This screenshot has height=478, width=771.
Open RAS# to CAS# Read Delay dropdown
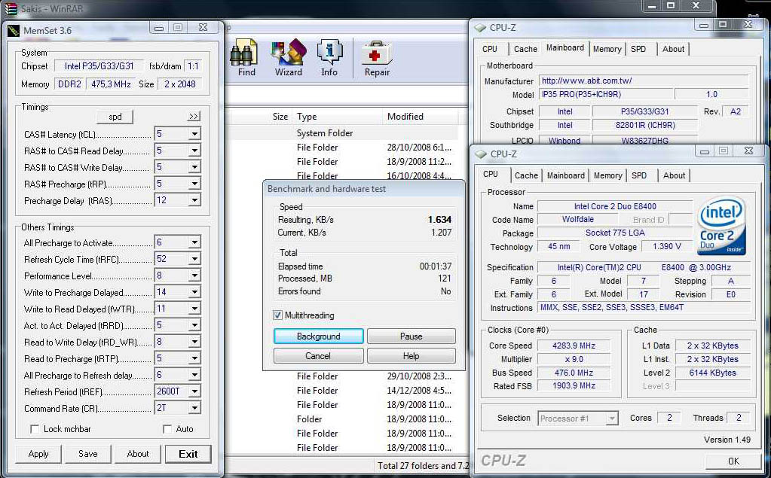(x=194, y=151)
